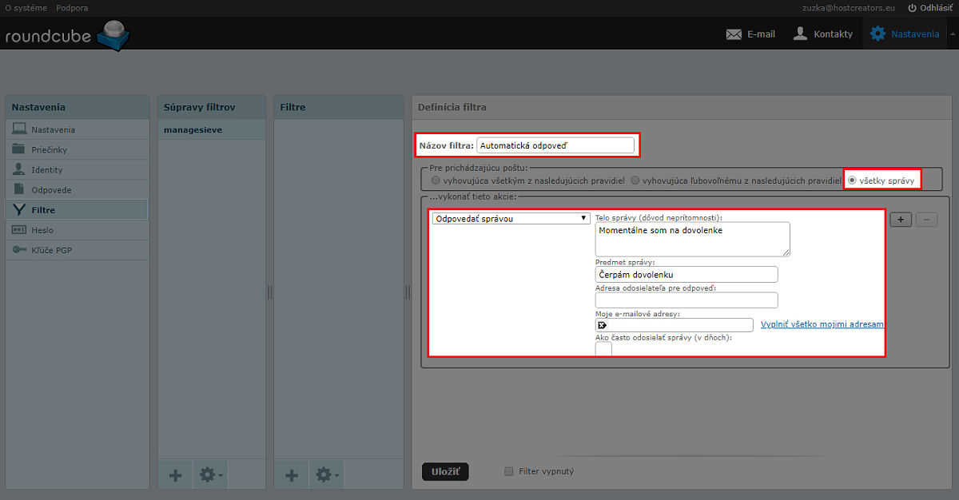
Task: Click the Telo správy message body textarea
Action: [692, 239]
